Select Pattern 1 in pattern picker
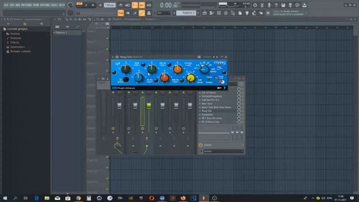 [x=67, y=33]
